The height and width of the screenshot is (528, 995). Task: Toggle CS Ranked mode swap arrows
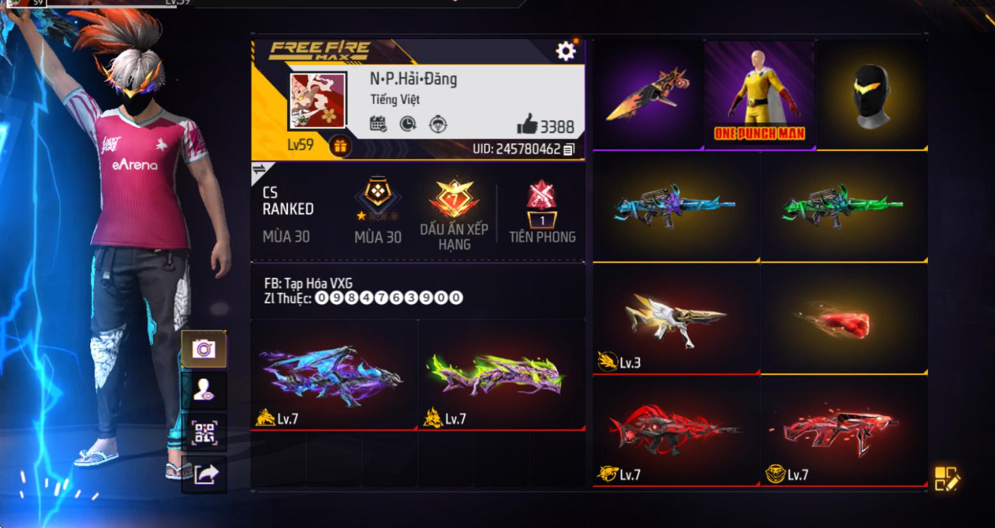[x=260, y=170]
